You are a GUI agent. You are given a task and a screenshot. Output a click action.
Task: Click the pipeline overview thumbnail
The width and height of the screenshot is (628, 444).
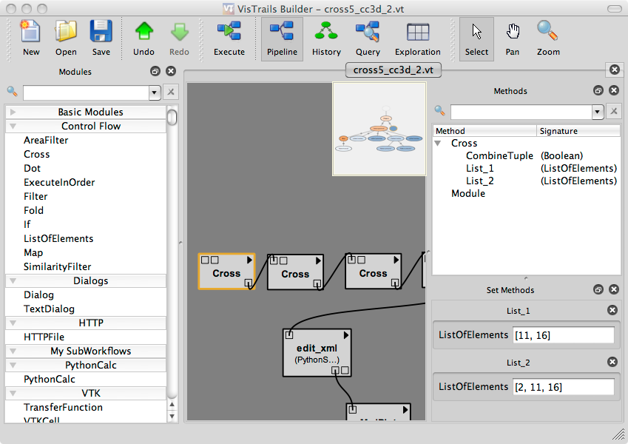[x=379, y=129]
